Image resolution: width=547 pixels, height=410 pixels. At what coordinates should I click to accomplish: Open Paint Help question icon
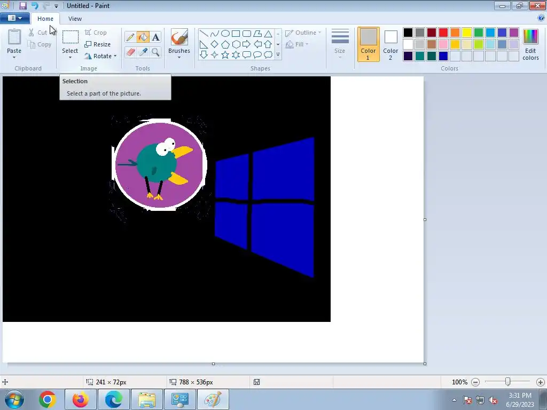point(541,18)
